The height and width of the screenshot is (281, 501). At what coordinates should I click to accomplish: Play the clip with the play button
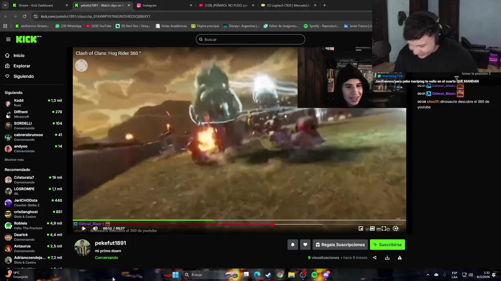[83, 228]
